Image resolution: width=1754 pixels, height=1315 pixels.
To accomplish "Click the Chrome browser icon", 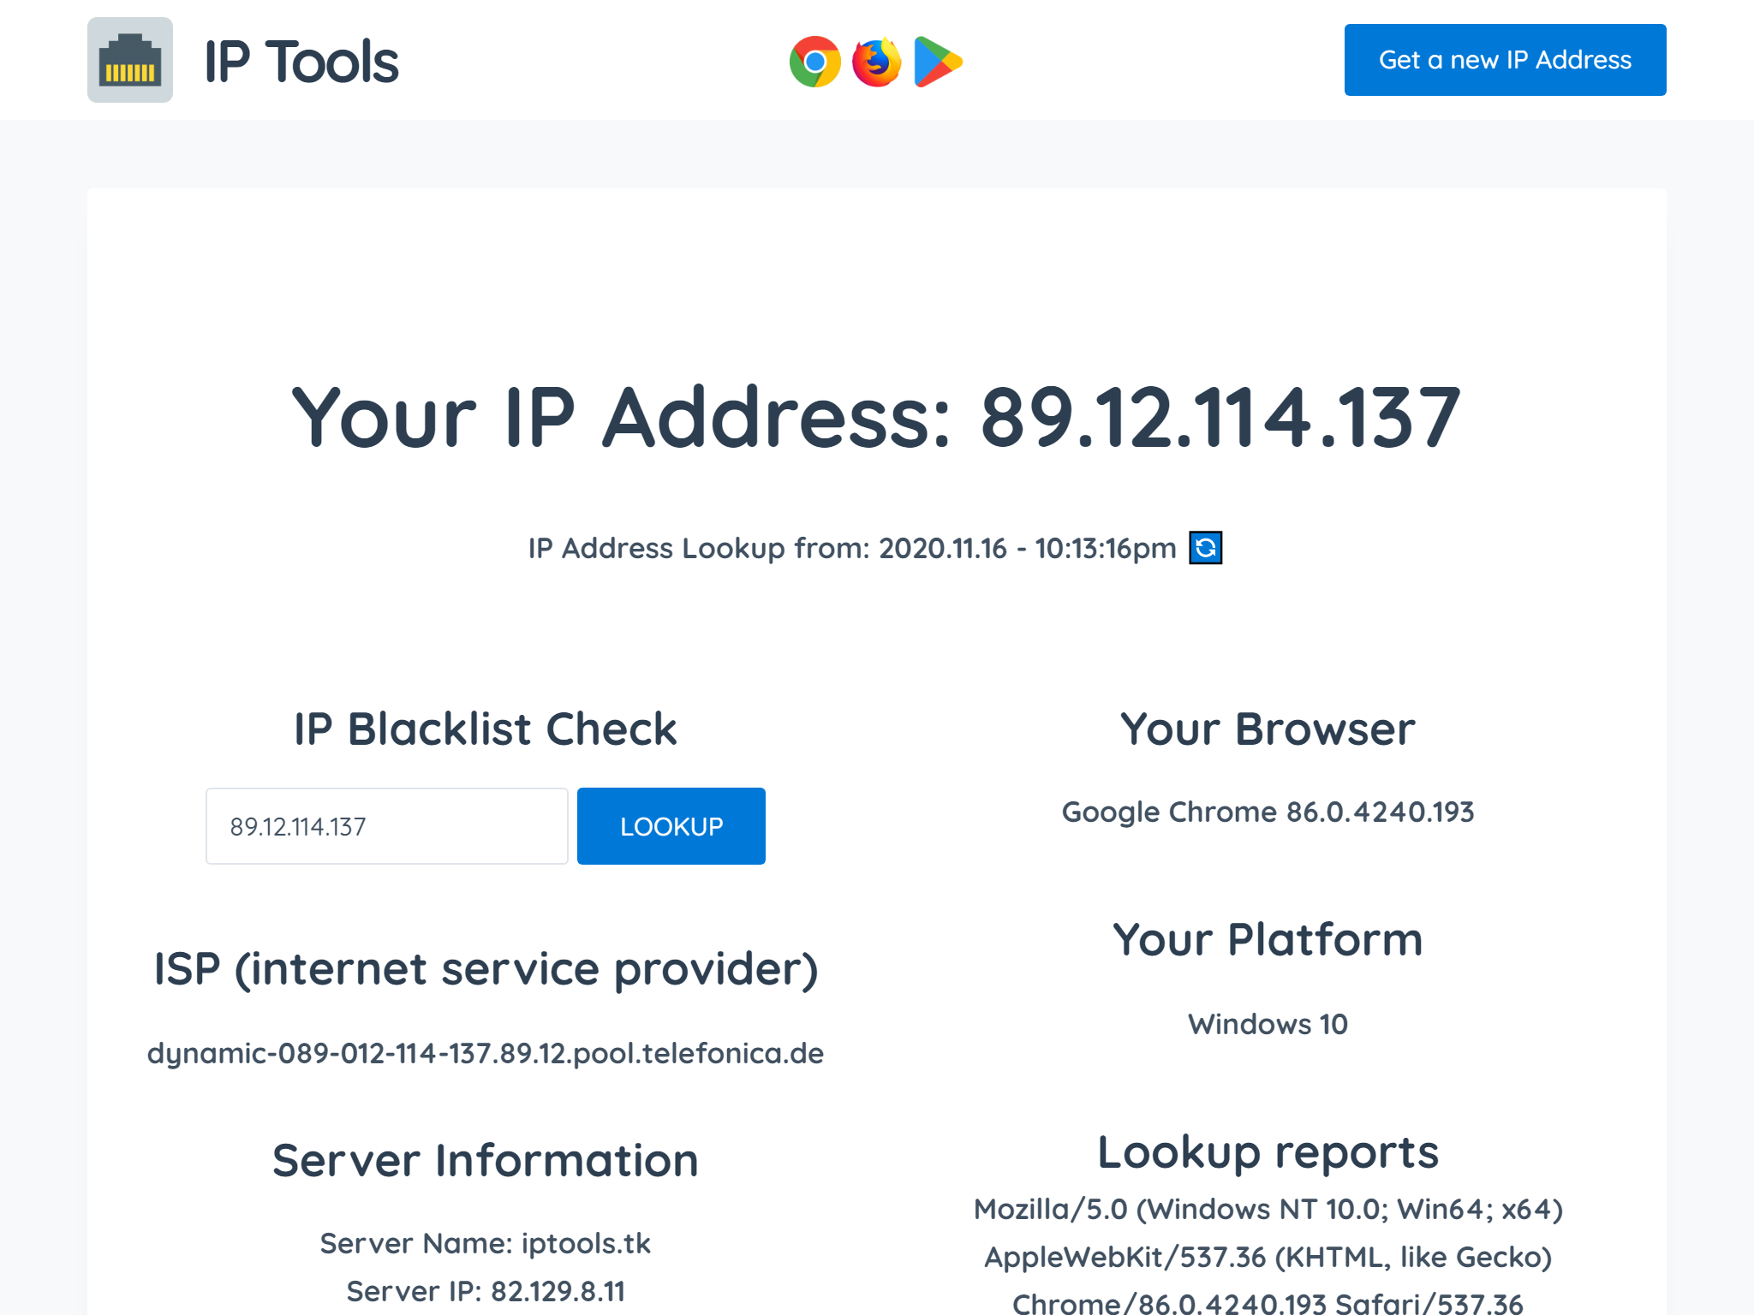I will [x=814, y=60].
